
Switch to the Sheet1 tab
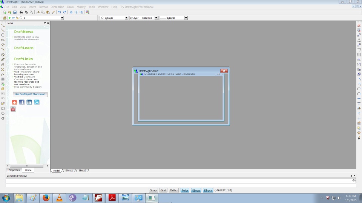click(x=69, y=171)
